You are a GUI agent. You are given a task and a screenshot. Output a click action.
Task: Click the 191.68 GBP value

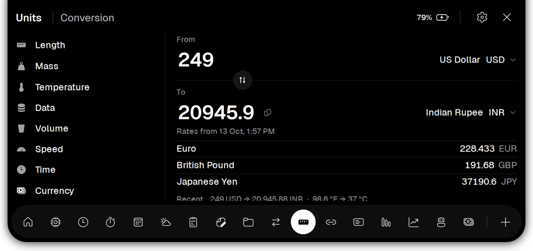coord(491,165)
